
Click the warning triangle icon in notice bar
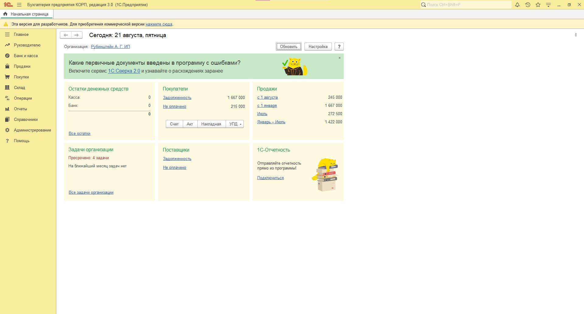point(6,24)
